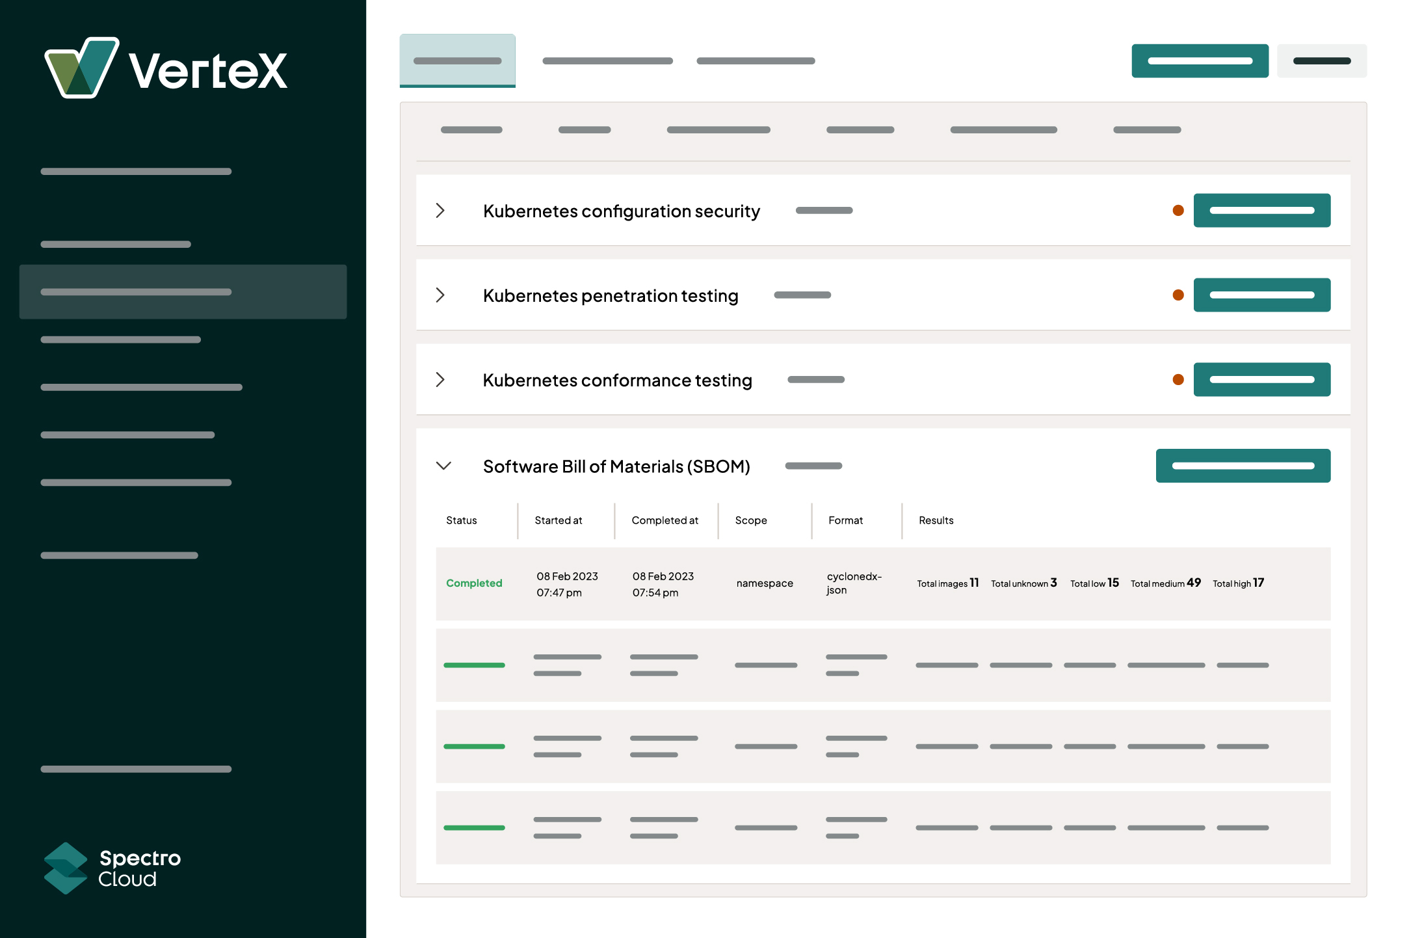
Task: Click the teal button beside penetration testing
Action: coord(1261,295)
